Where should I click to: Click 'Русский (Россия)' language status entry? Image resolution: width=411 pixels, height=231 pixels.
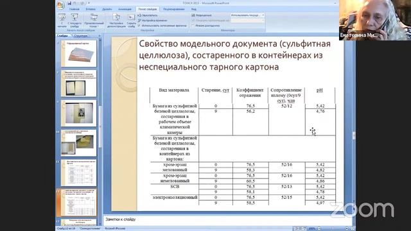[115, 228]
